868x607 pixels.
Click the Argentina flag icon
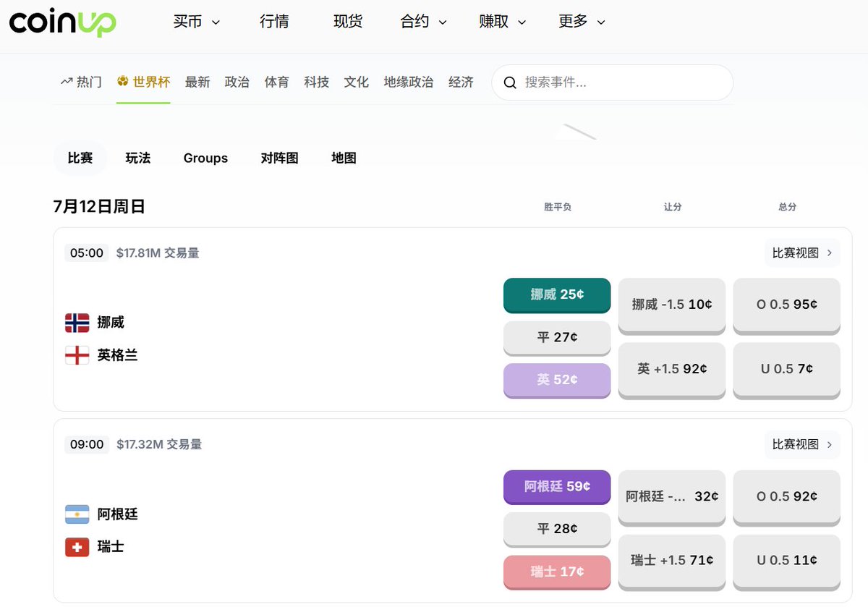77,514
